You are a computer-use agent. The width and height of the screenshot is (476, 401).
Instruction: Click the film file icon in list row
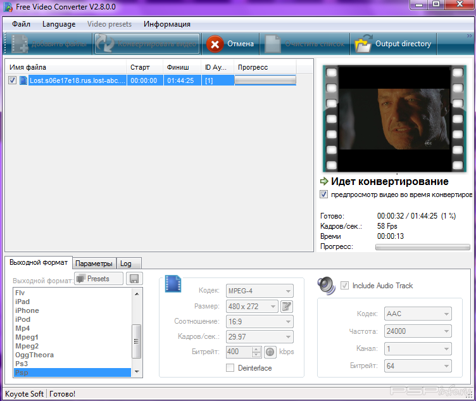(23, 80)
